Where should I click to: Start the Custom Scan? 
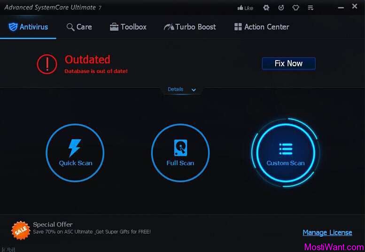click(286, 153)
